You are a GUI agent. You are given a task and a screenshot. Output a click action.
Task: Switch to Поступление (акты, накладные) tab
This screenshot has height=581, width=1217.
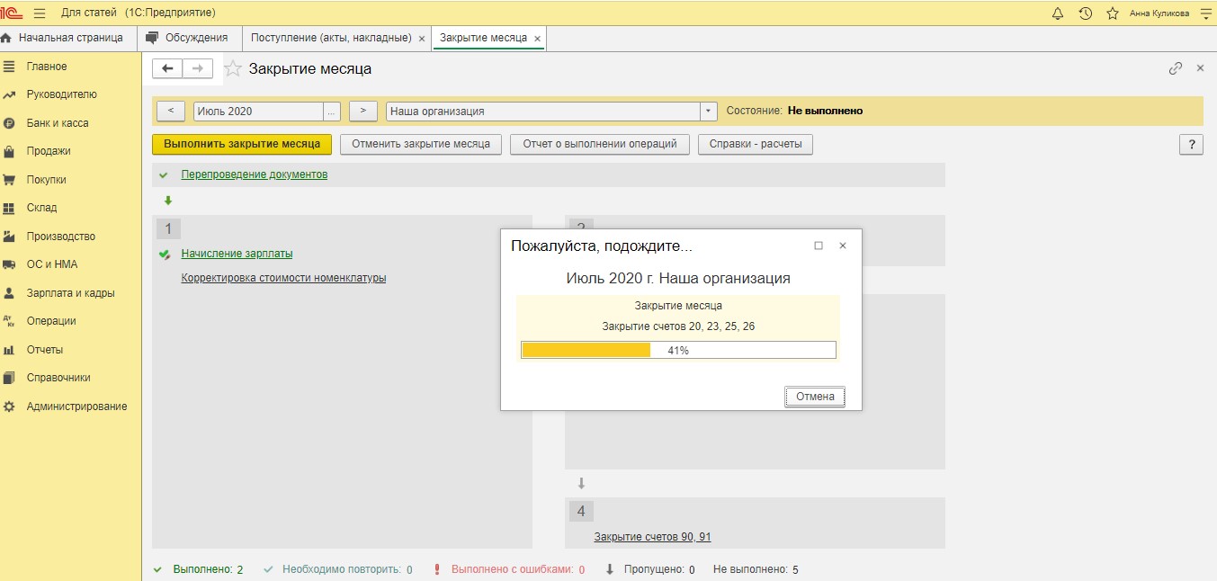(x=331, y=38)
